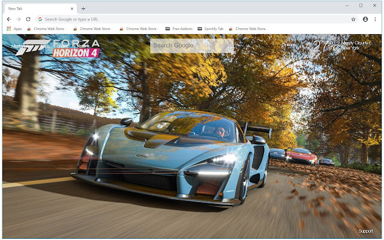Open the Sportify Tab bookmark
Screen dimensions: 384x240
point(211,29)
